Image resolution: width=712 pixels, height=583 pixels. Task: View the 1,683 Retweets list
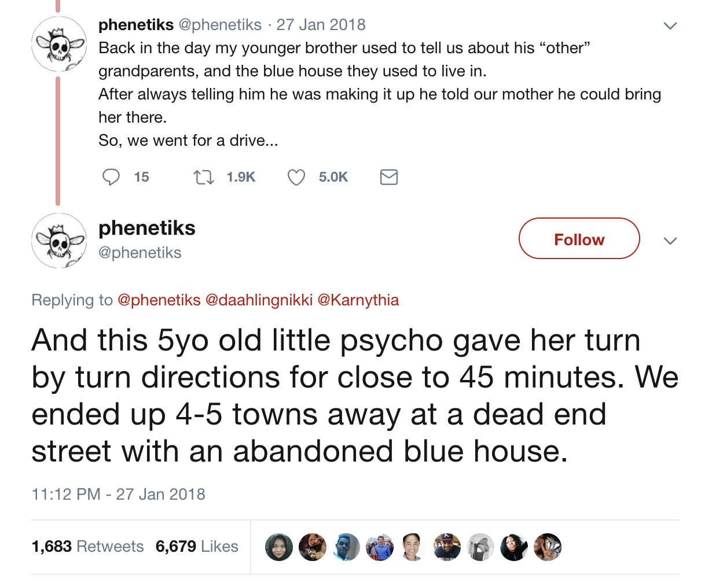point(88,547)
